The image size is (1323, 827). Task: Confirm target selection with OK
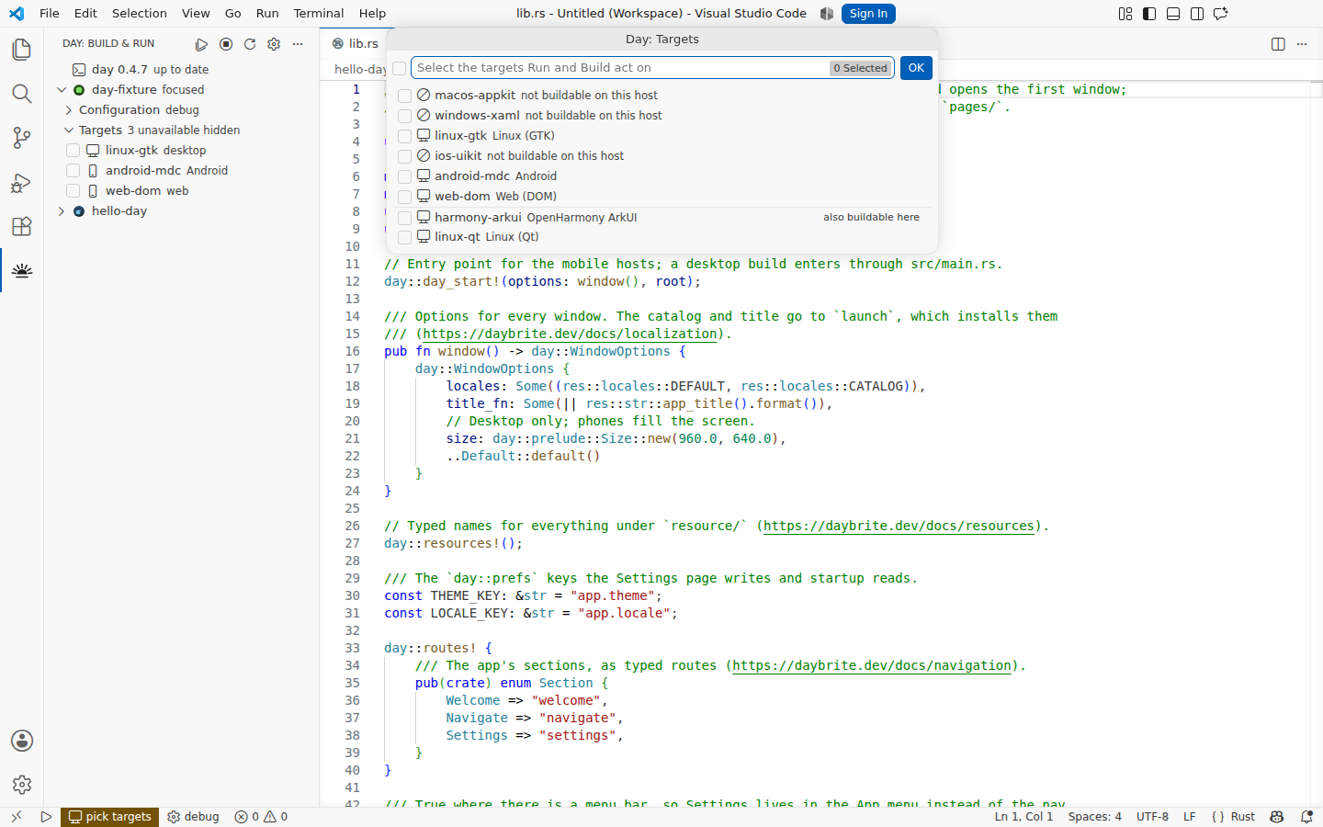tap(916, 68)
